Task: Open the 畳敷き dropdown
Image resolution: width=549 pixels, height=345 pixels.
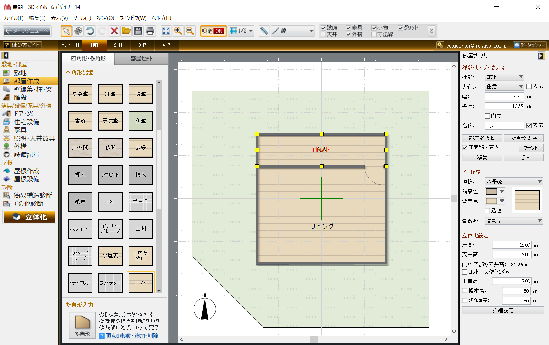Action: (x=514, y=221)
